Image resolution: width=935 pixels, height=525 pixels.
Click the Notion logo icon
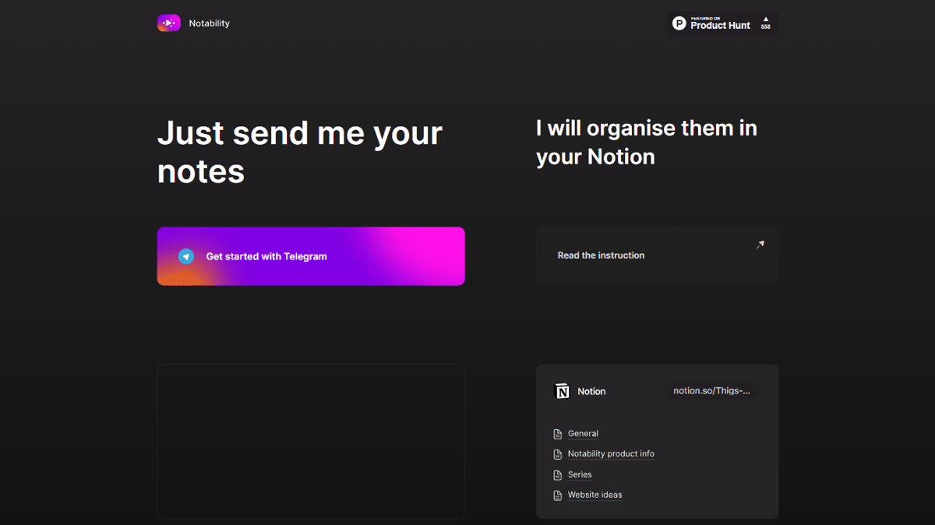(x=562, y=391)
